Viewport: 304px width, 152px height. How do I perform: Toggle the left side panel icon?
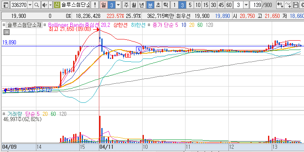click(x=6, y=5)
